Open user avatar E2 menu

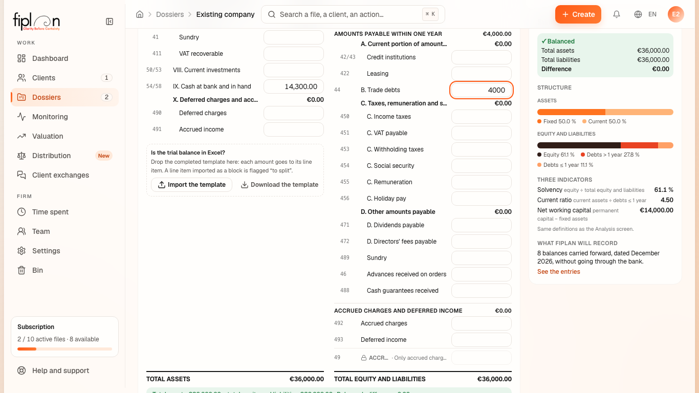(676, 14)
